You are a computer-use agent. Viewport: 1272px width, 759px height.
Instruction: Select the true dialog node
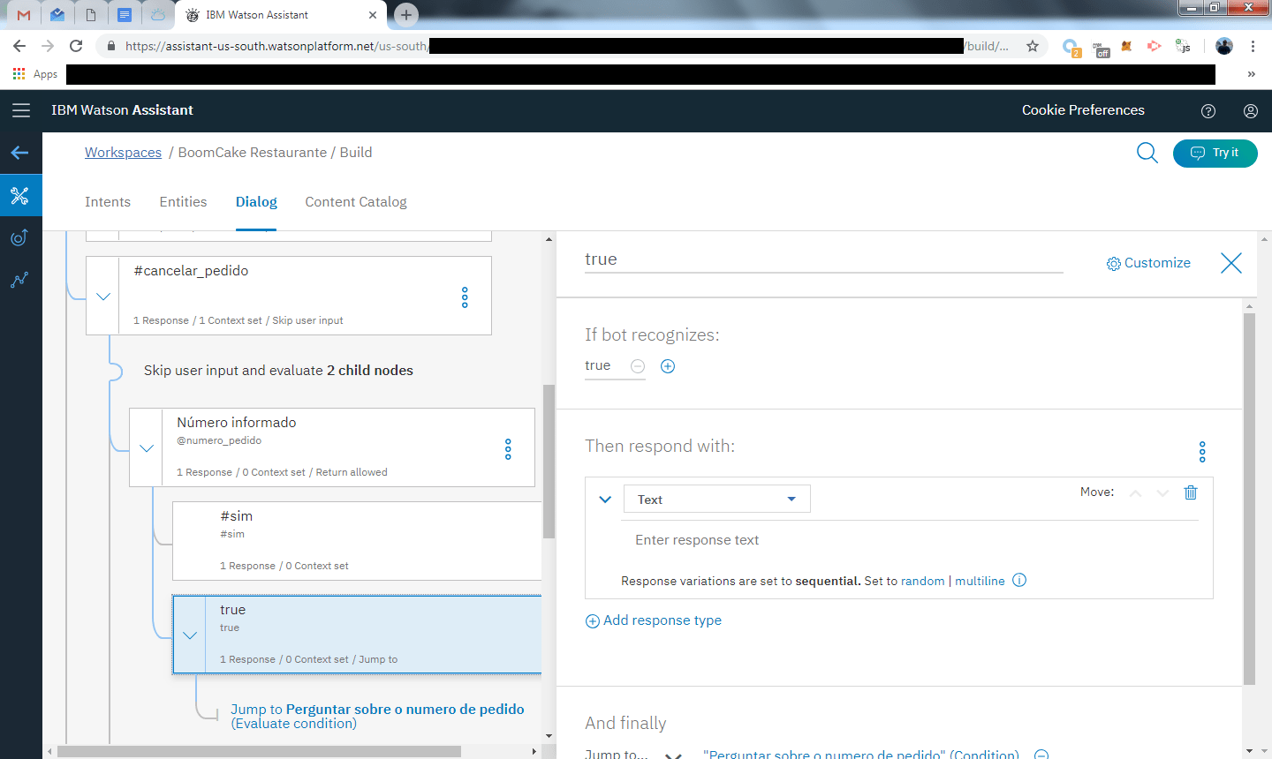(x=357, y=635)
